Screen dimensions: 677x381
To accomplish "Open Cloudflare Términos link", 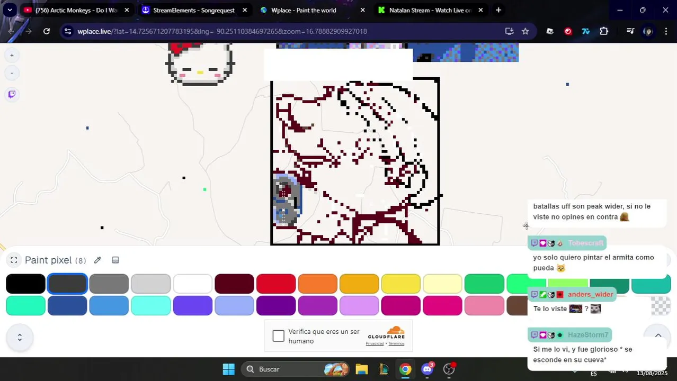I will pos(396,343).
